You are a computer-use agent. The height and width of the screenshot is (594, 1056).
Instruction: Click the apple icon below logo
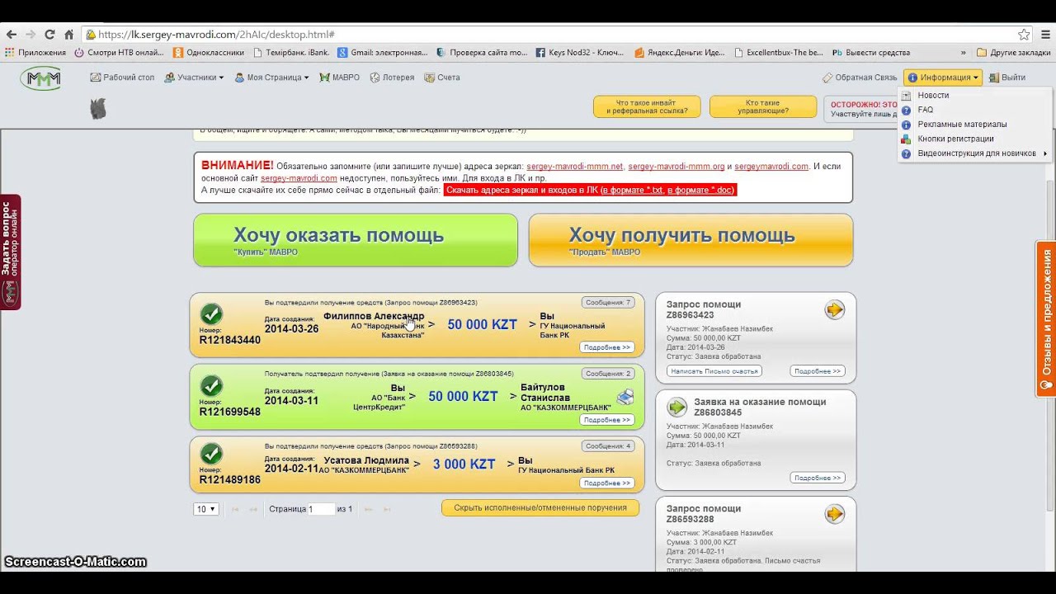pyautogui.click(x=98, y=109)
